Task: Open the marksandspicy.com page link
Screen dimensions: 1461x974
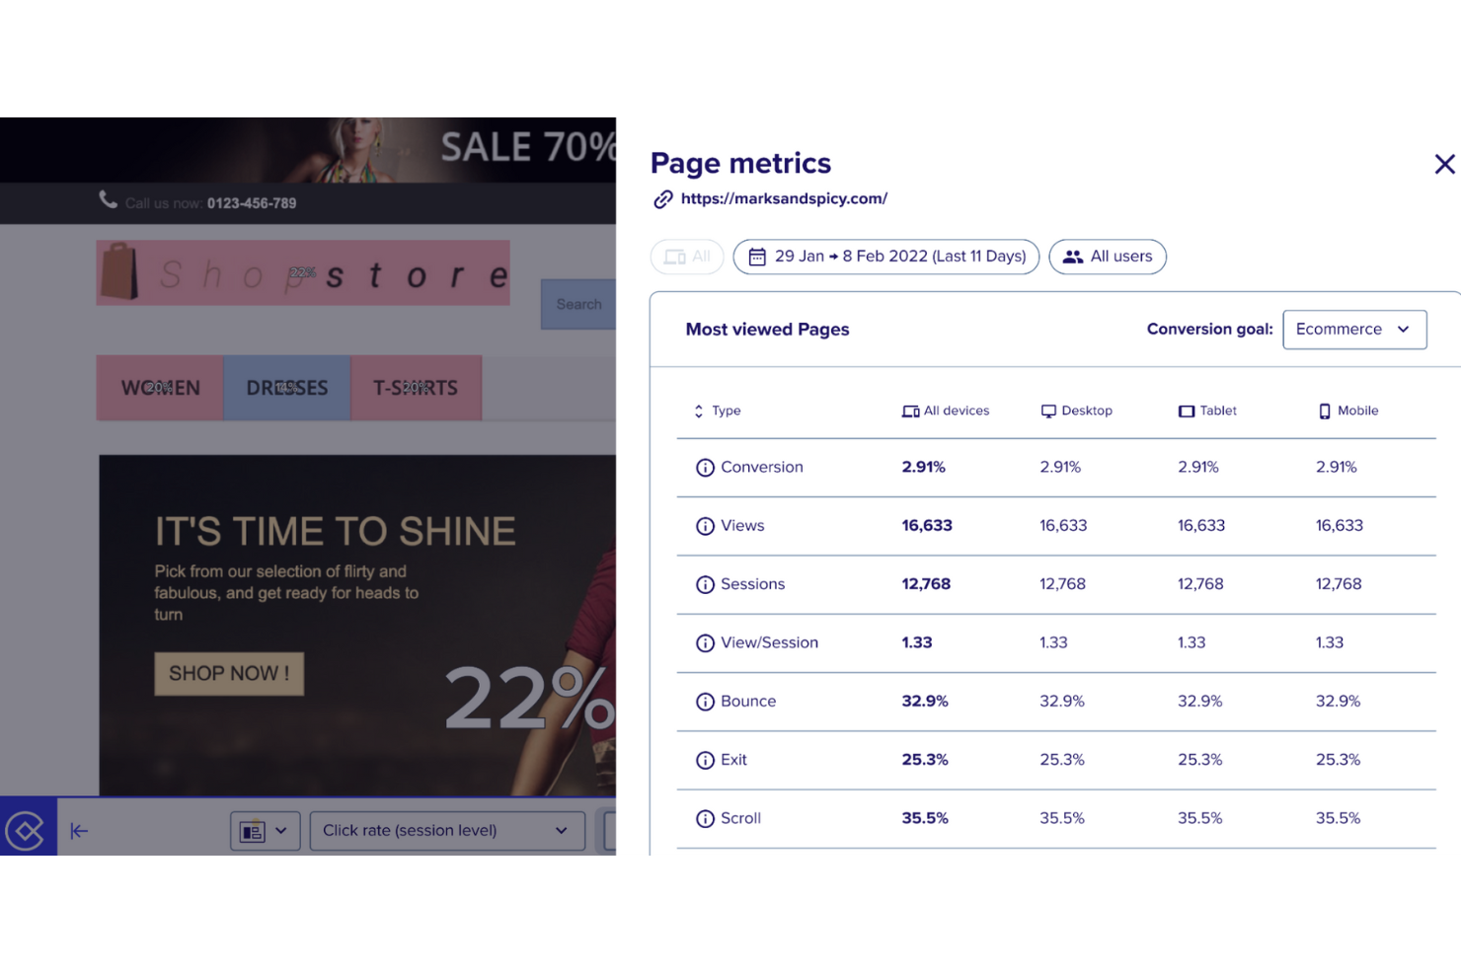Action: (784, 198)
